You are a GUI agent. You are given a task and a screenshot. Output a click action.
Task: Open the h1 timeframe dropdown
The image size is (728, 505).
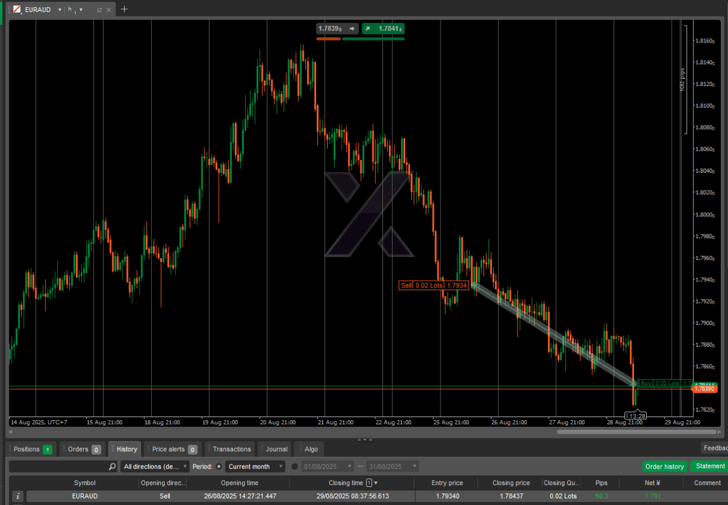tap(81, 10)
